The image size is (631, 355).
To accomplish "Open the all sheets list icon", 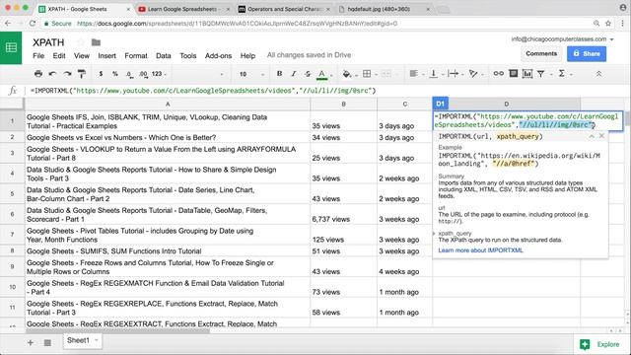I will point(47,342).
